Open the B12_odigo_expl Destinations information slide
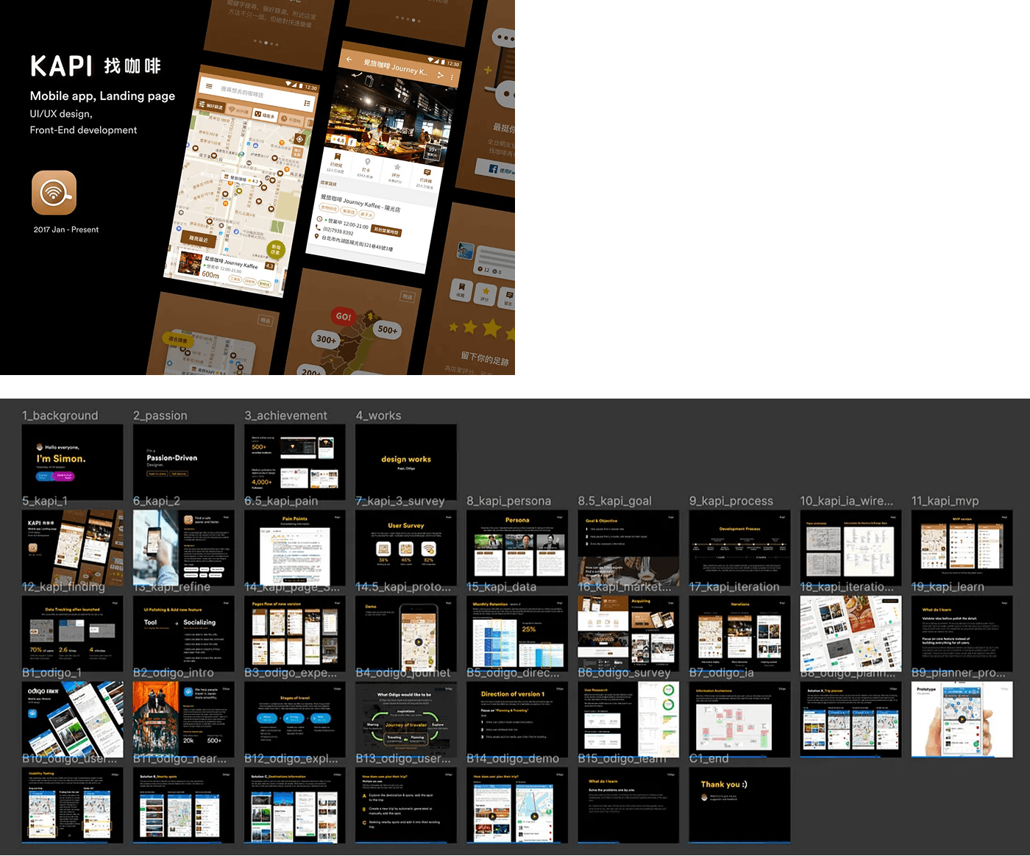The height and width of the screenshot is (856, 1030). [295, 805]
